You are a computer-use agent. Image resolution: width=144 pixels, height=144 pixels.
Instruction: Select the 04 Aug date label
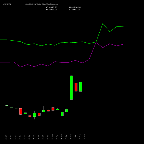52,137
